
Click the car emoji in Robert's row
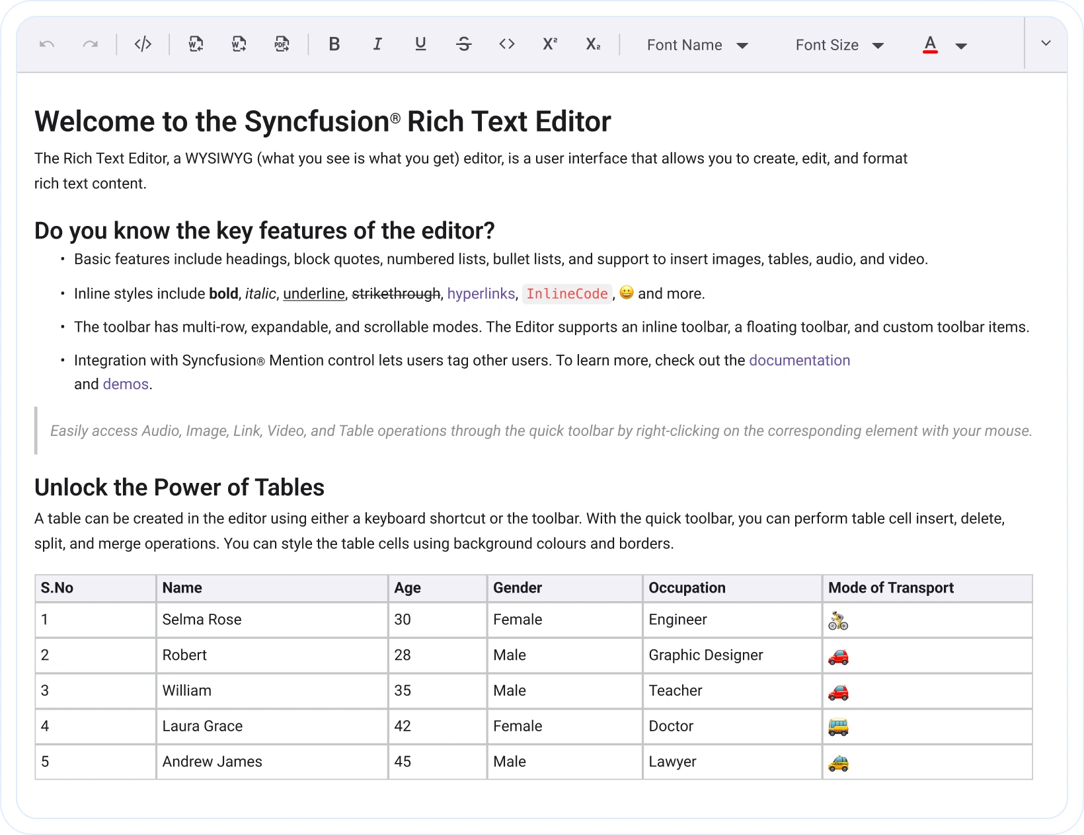point(838,657)
